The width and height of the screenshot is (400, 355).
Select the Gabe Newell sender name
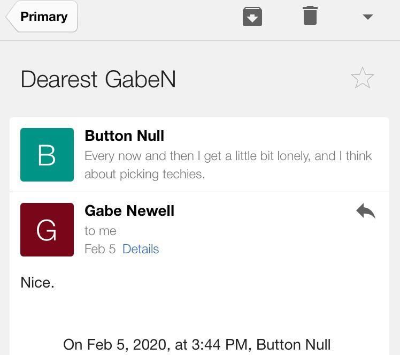tap(129, 211)
